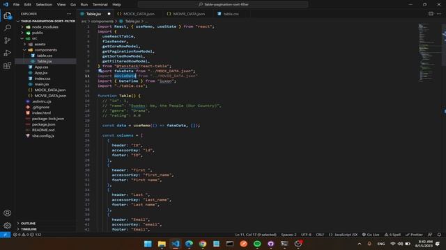The width and height of the screenshot is (446, 250).
Task: Open the Edit menu
Action: click(x=28, y=5)
